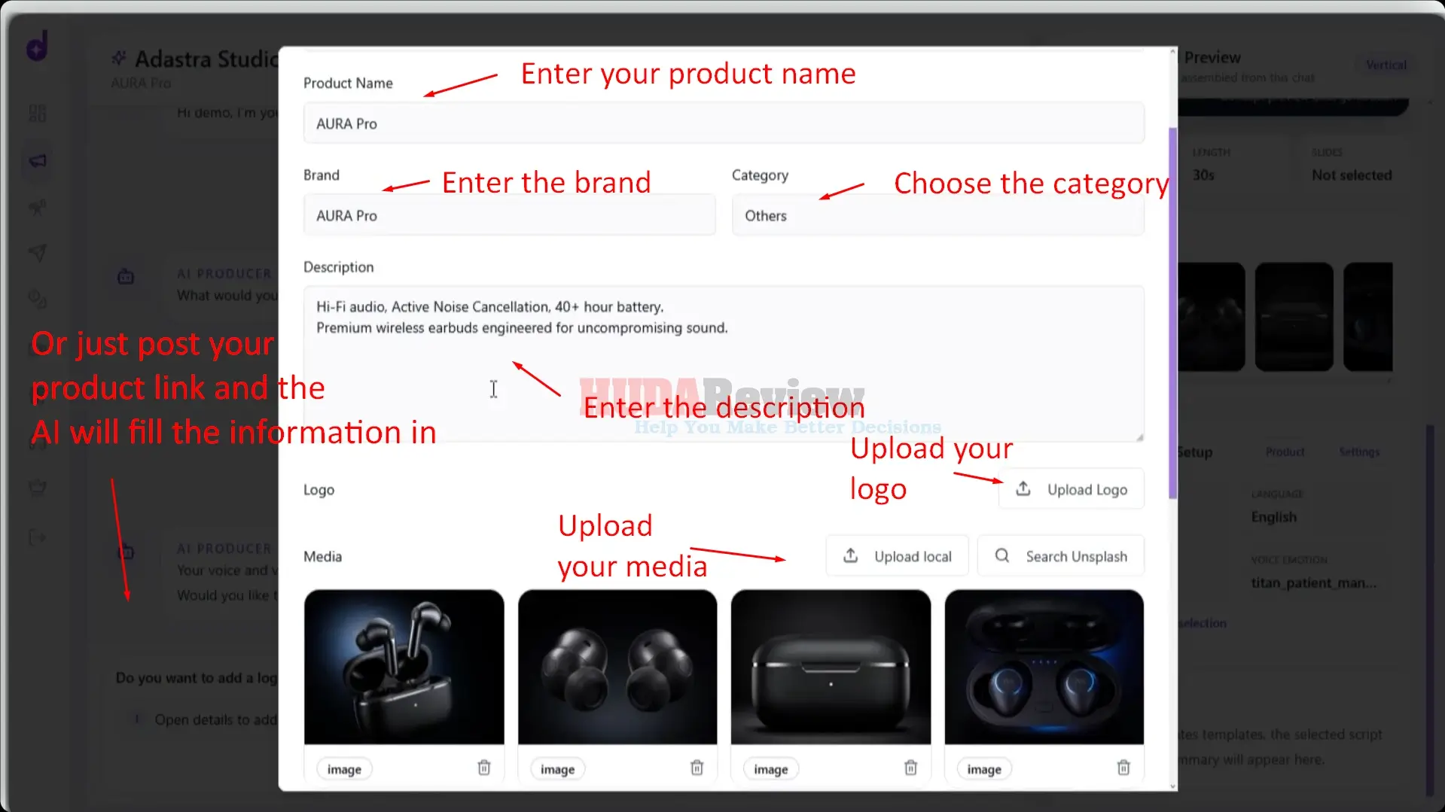Delete the second earbuds image

click(x=697, y=768)
